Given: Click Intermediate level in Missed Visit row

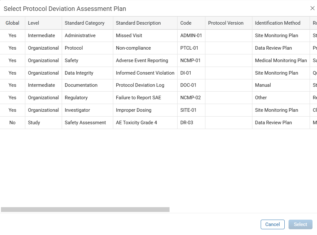Looking at the screenshot, I should click(x=44, y=36).
